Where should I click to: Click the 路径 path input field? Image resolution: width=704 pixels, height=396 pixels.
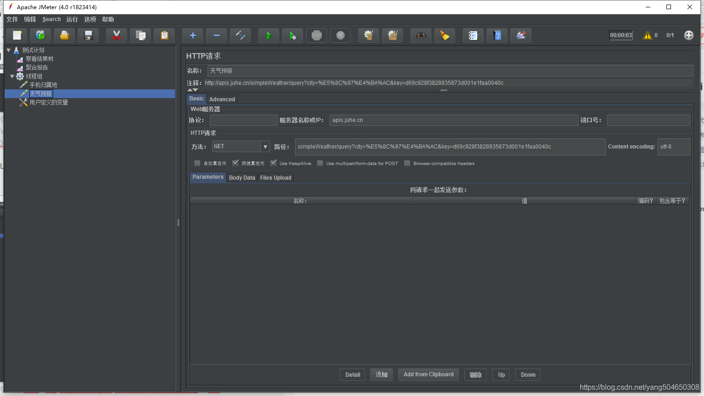451,147
